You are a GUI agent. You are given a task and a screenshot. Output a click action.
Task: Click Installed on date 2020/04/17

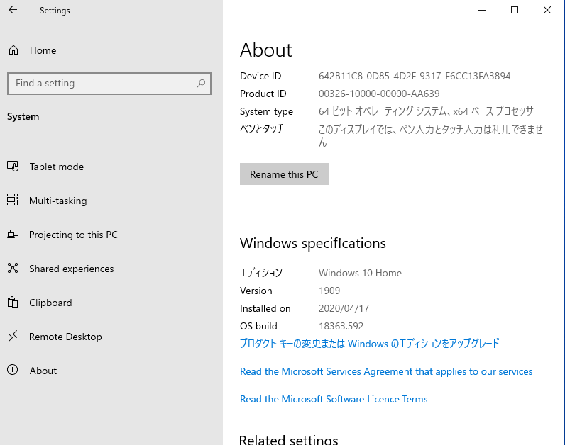click(x=344, y=308)
